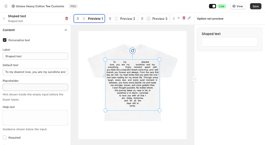Viewport: 265px width, 145px height.
Task: Click the top-left resize handle of text box
Action: click(105, 60)
